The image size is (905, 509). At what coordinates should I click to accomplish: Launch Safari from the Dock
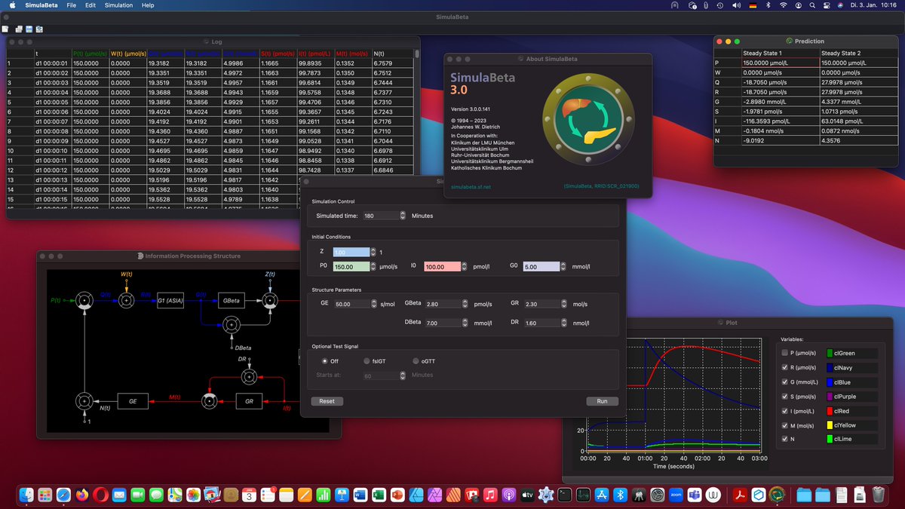coord(64,495)
